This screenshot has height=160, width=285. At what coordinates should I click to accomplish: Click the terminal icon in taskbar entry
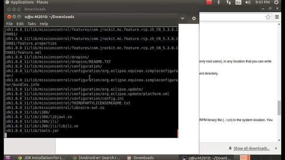[184, 158]
